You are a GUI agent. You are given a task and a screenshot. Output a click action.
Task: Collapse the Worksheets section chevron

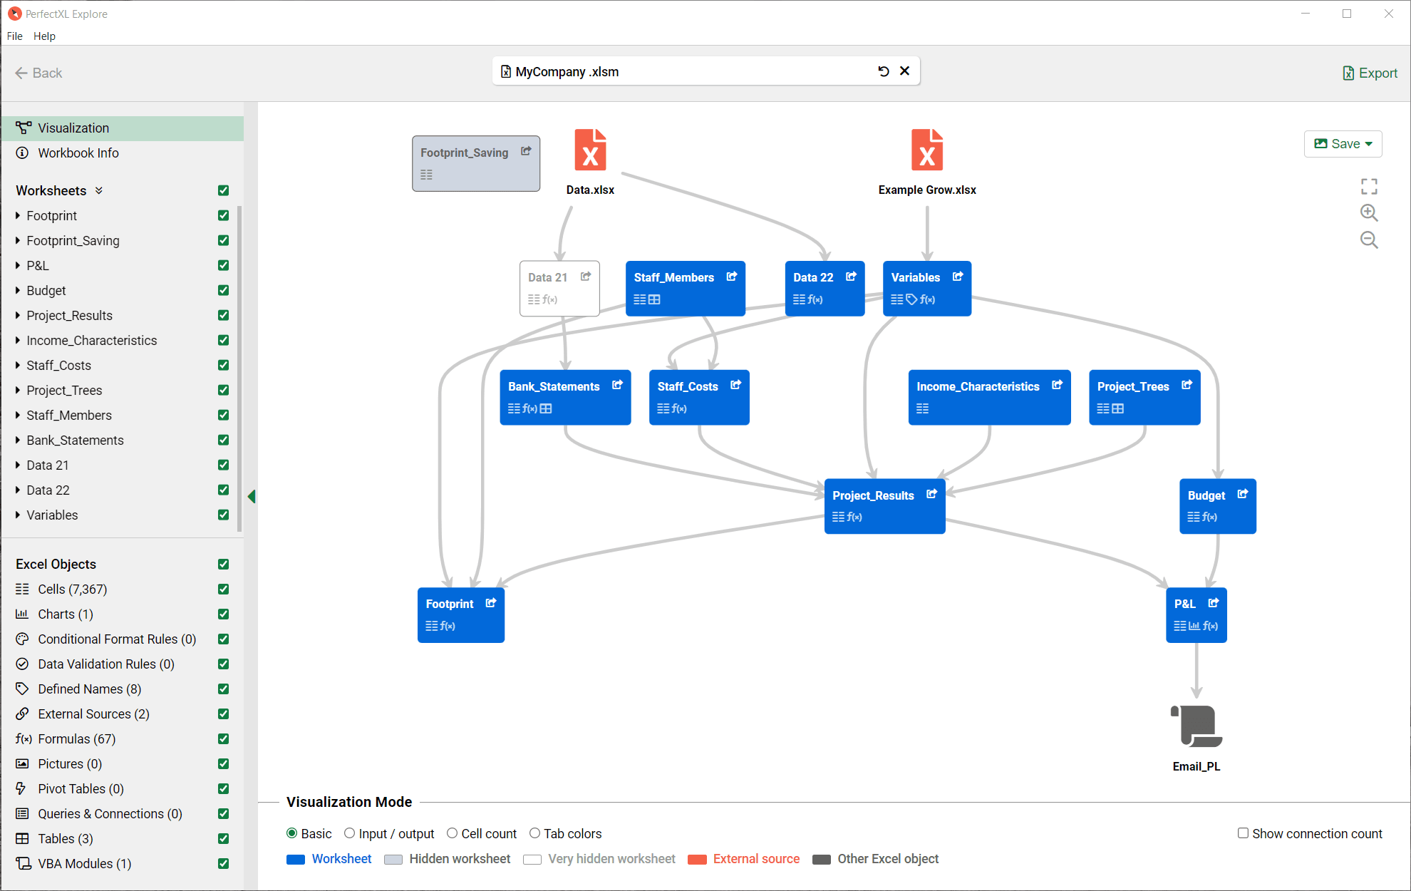[99, 190]
